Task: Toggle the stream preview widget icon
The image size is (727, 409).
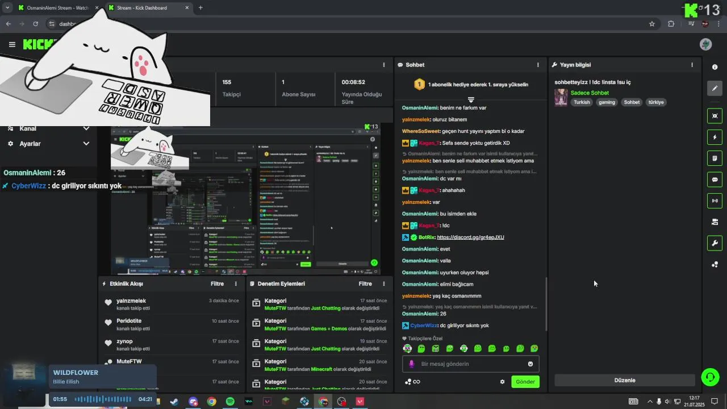Action: click(715, 116)
